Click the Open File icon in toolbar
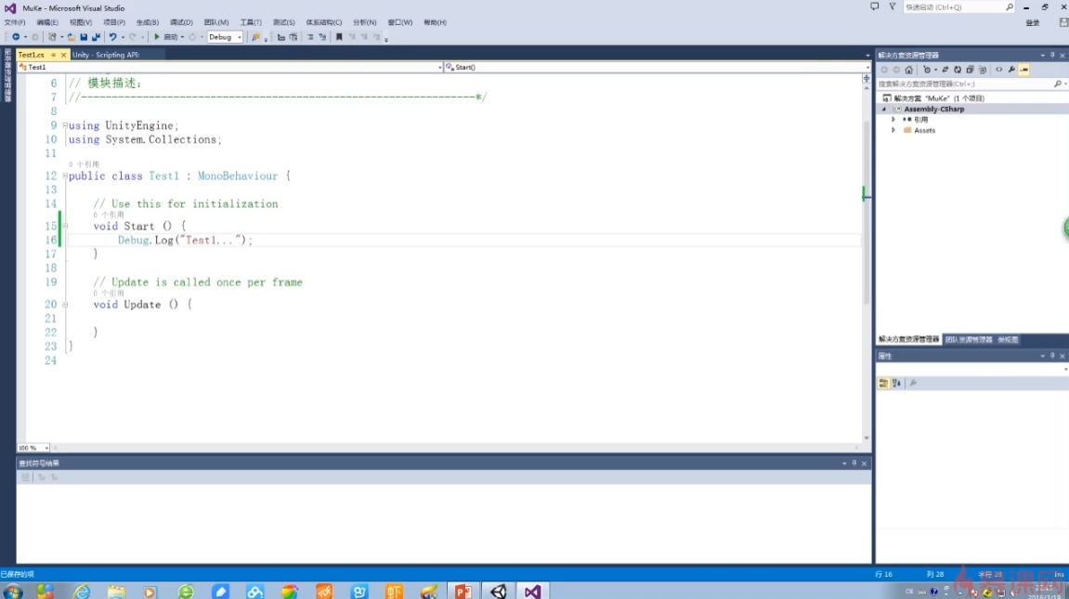The image size is (1069, 599). [71, 37]
